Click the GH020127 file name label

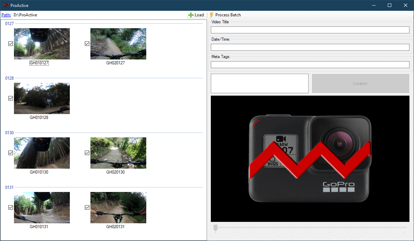[116, 63]
